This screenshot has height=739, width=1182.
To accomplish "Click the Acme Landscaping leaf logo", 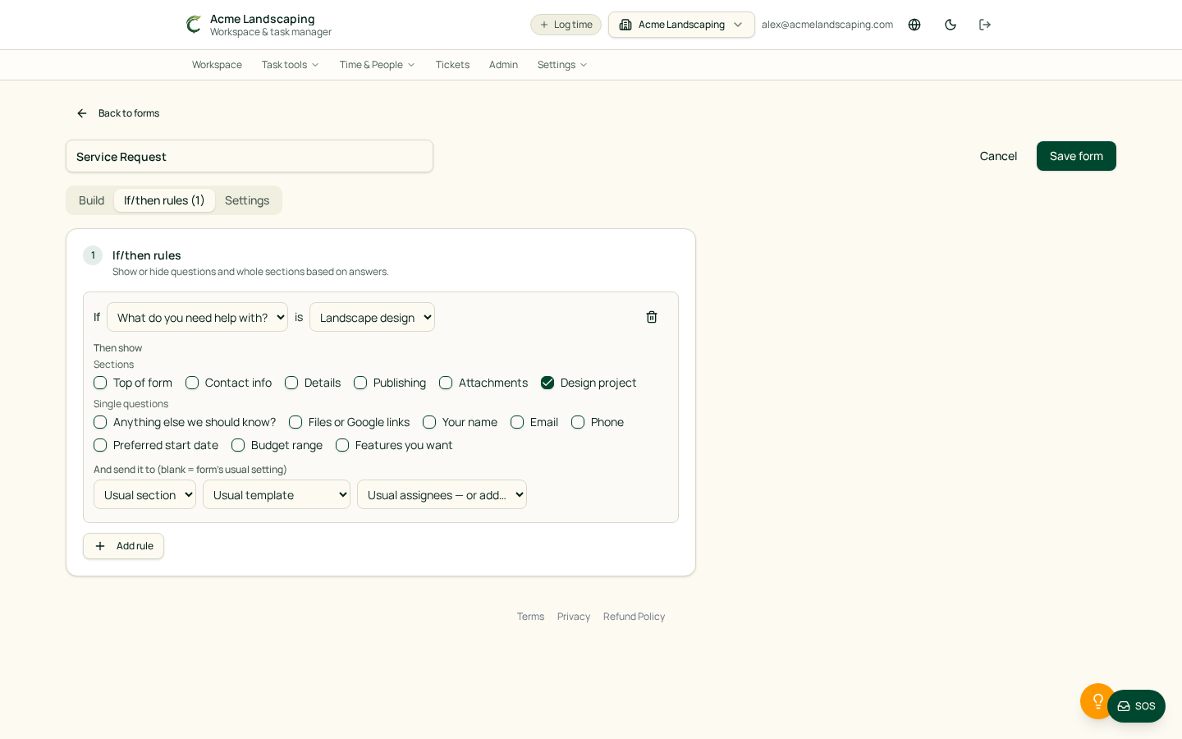I will coord(194,25).
